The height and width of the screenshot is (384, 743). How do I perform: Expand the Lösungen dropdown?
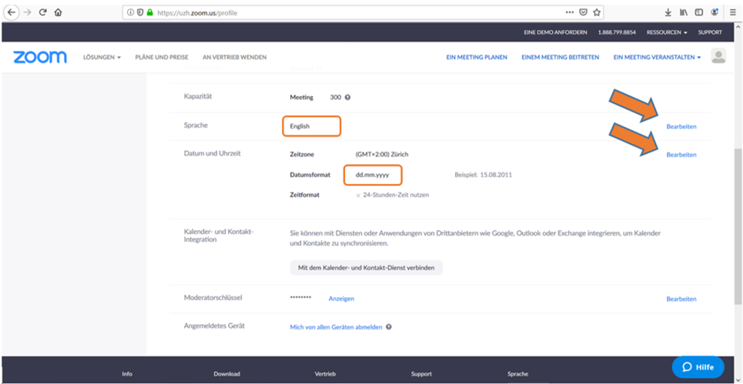pyautogui.click(x=102, y=58)
